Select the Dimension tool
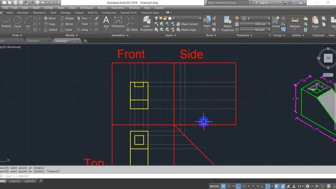This screenshot has height=189, width=336. [x=118, y=22]
